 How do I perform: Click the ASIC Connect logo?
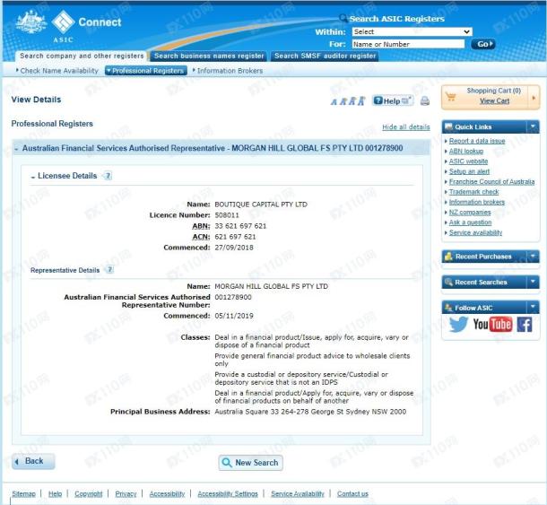68,26
